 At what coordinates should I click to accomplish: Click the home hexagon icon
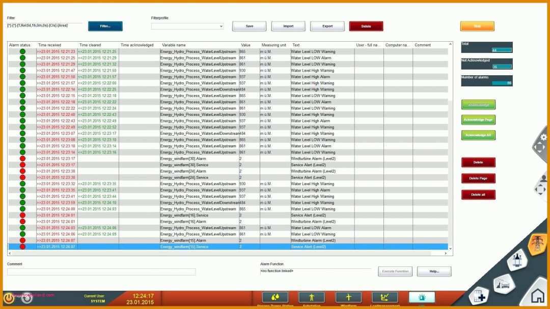click(x=537, y=296)
